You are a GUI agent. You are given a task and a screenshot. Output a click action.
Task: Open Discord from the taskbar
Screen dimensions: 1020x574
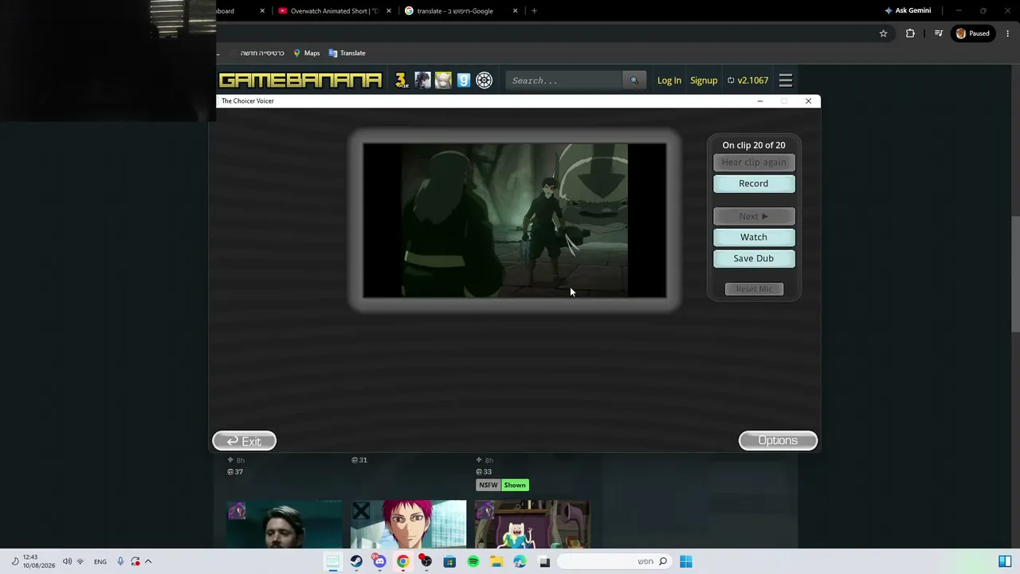379,562
